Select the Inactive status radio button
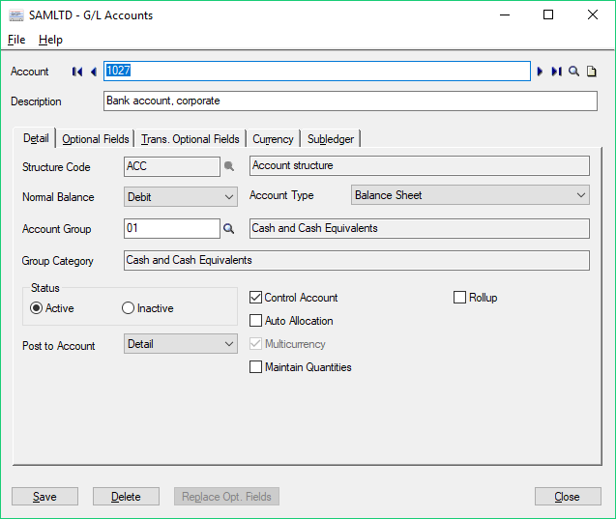 pos(129,308)
